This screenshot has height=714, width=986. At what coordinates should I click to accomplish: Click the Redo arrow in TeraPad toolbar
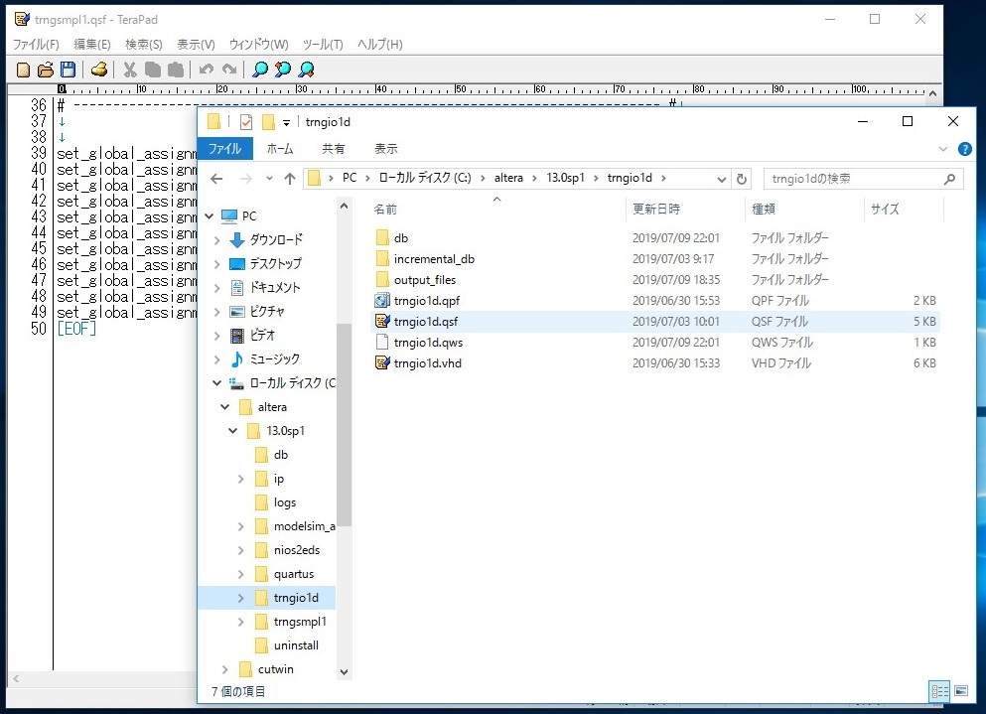click(229, 70)
